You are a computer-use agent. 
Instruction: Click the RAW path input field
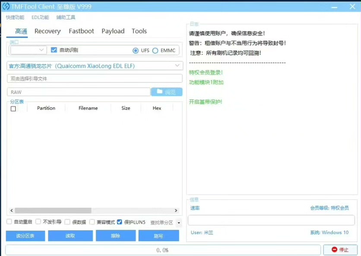tap(79, 92)
